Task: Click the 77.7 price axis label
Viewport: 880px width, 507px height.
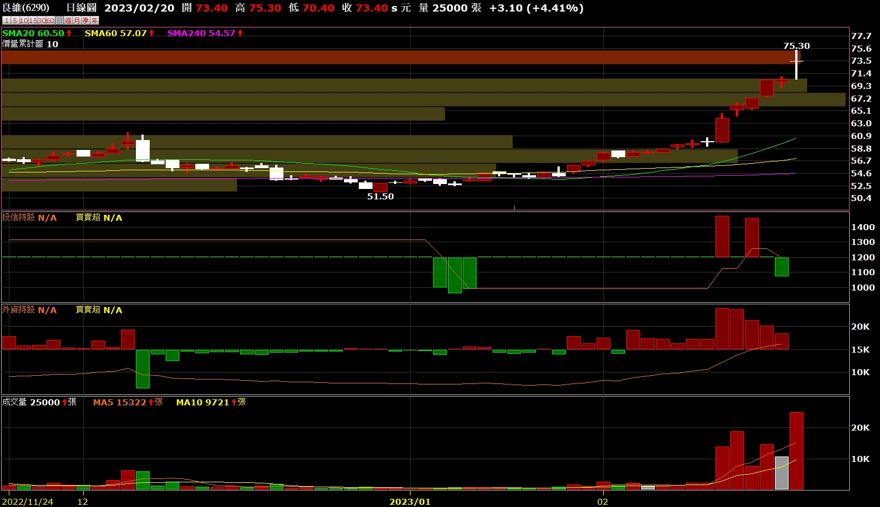Action: click(861, 36)
